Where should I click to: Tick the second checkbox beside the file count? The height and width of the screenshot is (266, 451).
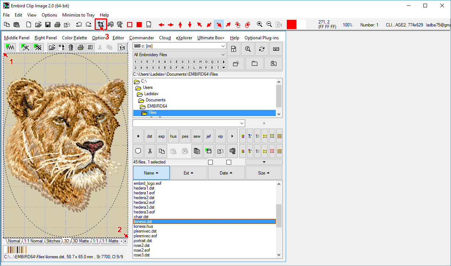229,162
